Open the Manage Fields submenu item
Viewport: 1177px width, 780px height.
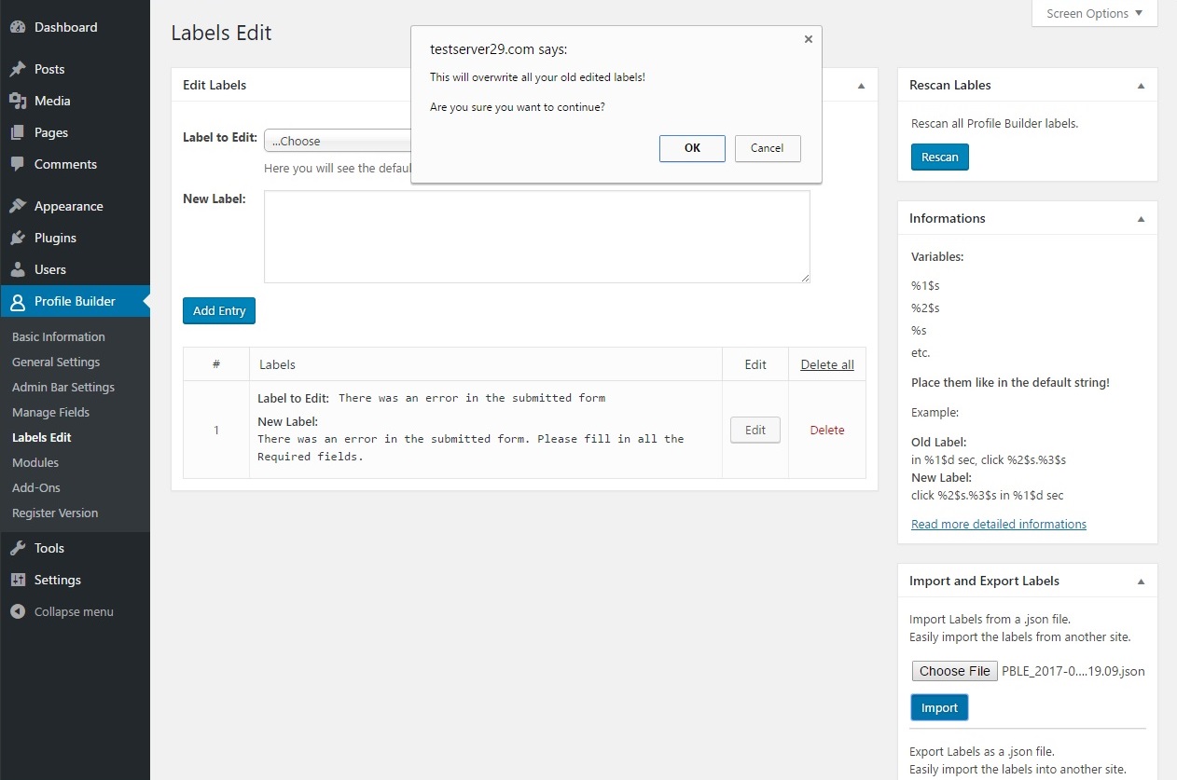pos(50,412)
